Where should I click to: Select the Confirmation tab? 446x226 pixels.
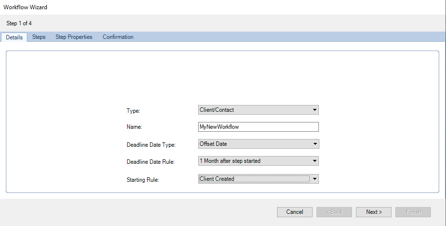point(118,37)
